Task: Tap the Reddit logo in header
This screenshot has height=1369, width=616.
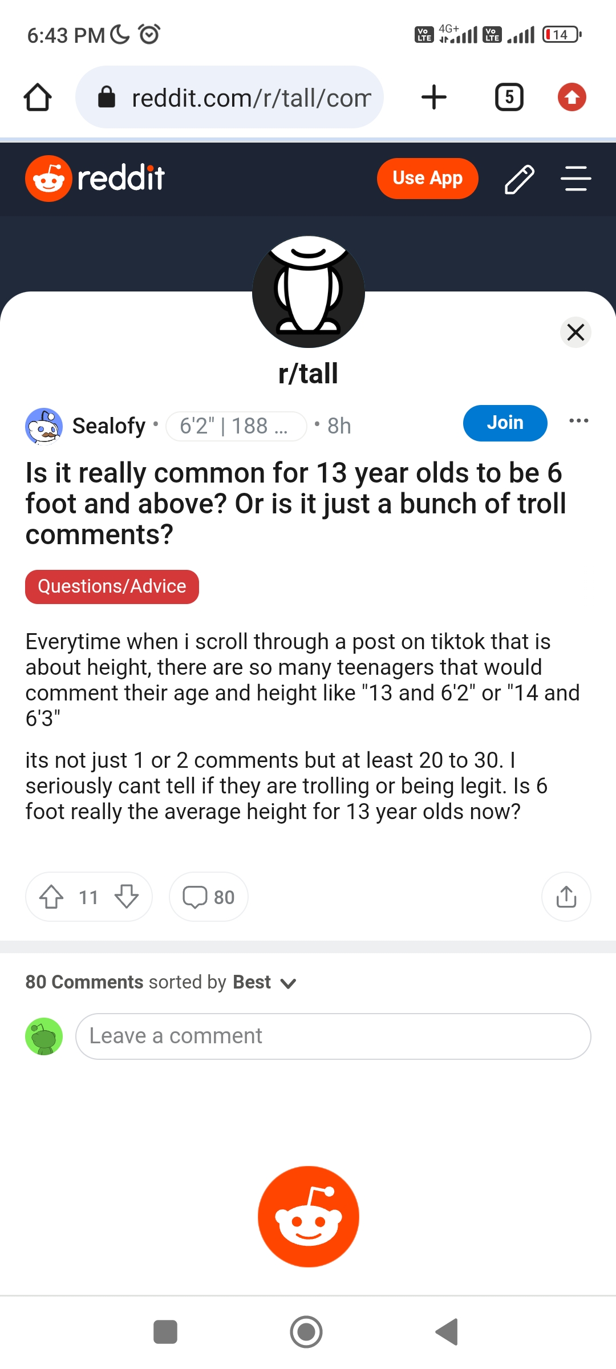Action: click(x=95, y=179)
